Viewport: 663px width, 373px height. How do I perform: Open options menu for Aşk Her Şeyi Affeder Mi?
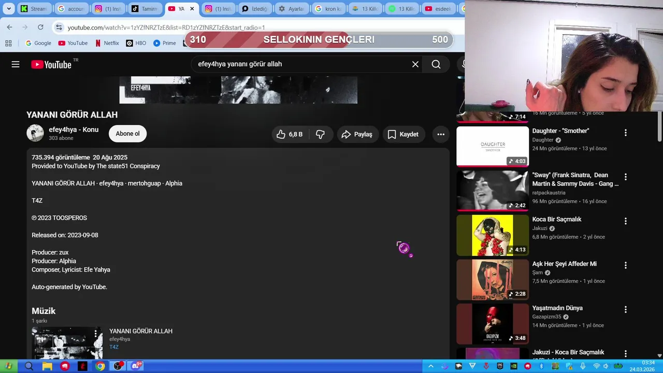click(625, 265)
